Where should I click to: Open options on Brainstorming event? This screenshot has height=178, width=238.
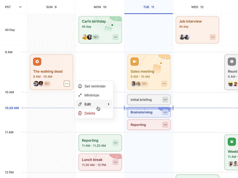tap(165, 112)
